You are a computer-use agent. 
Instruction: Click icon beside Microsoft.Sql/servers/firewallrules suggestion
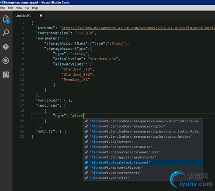[87, 152]
